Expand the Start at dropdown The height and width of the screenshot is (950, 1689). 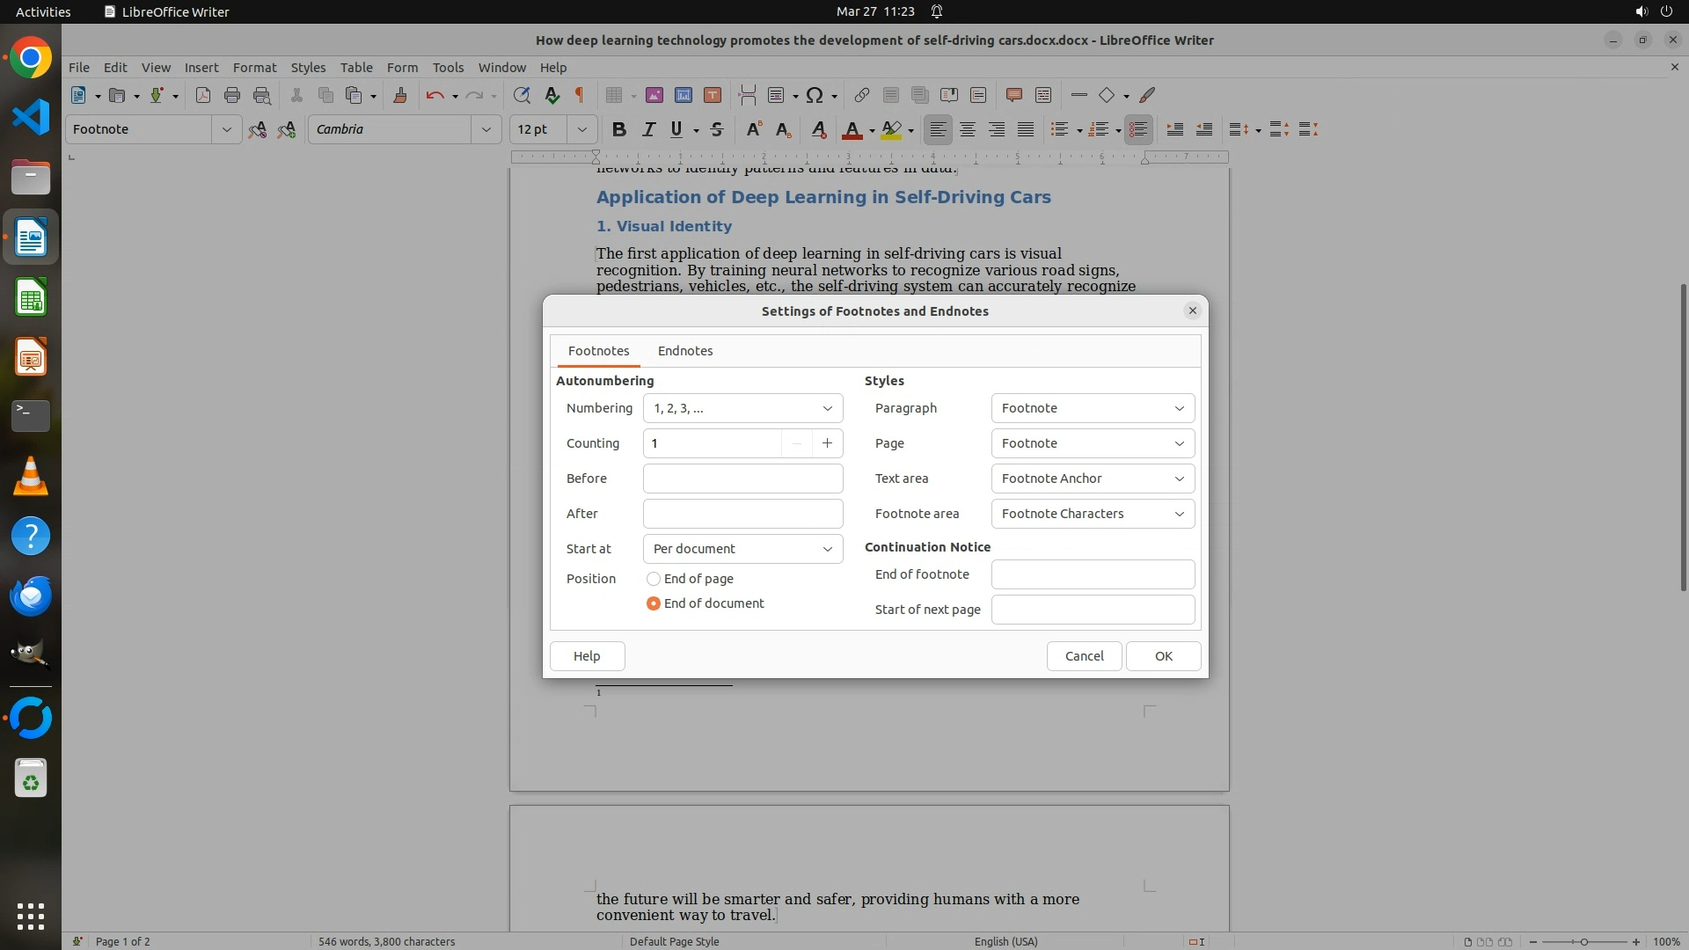[x=742, y=549]
